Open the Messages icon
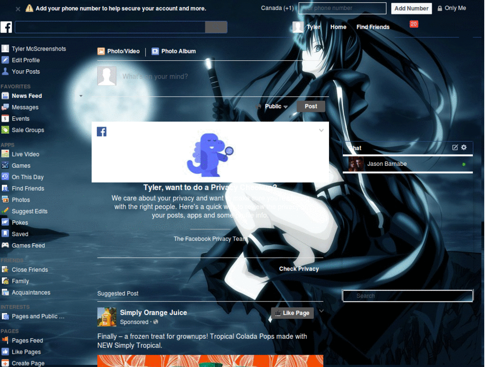 (x=5, y=108)
